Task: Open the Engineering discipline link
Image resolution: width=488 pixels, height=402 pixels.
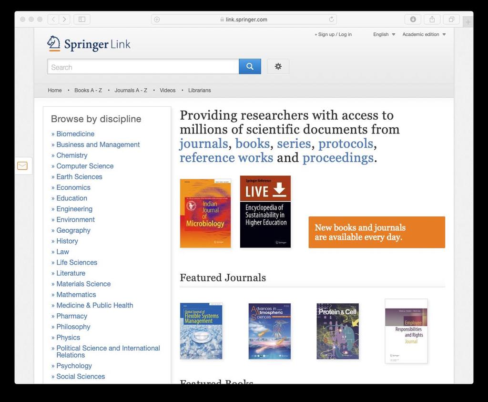Action: 74,209
